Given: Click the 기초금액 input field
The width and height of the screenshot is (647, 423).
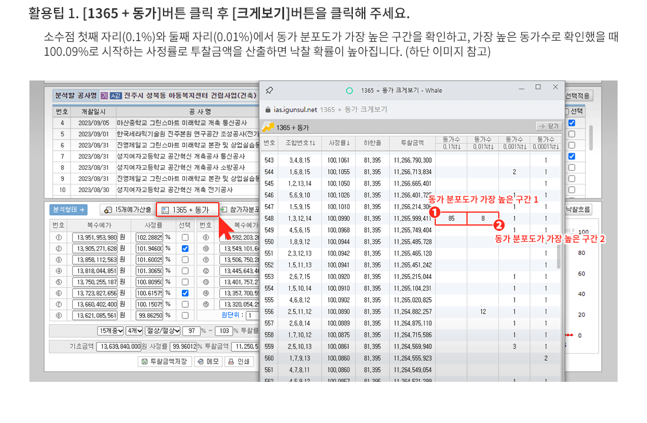Looking at the screenshot, I should [118, 347].
